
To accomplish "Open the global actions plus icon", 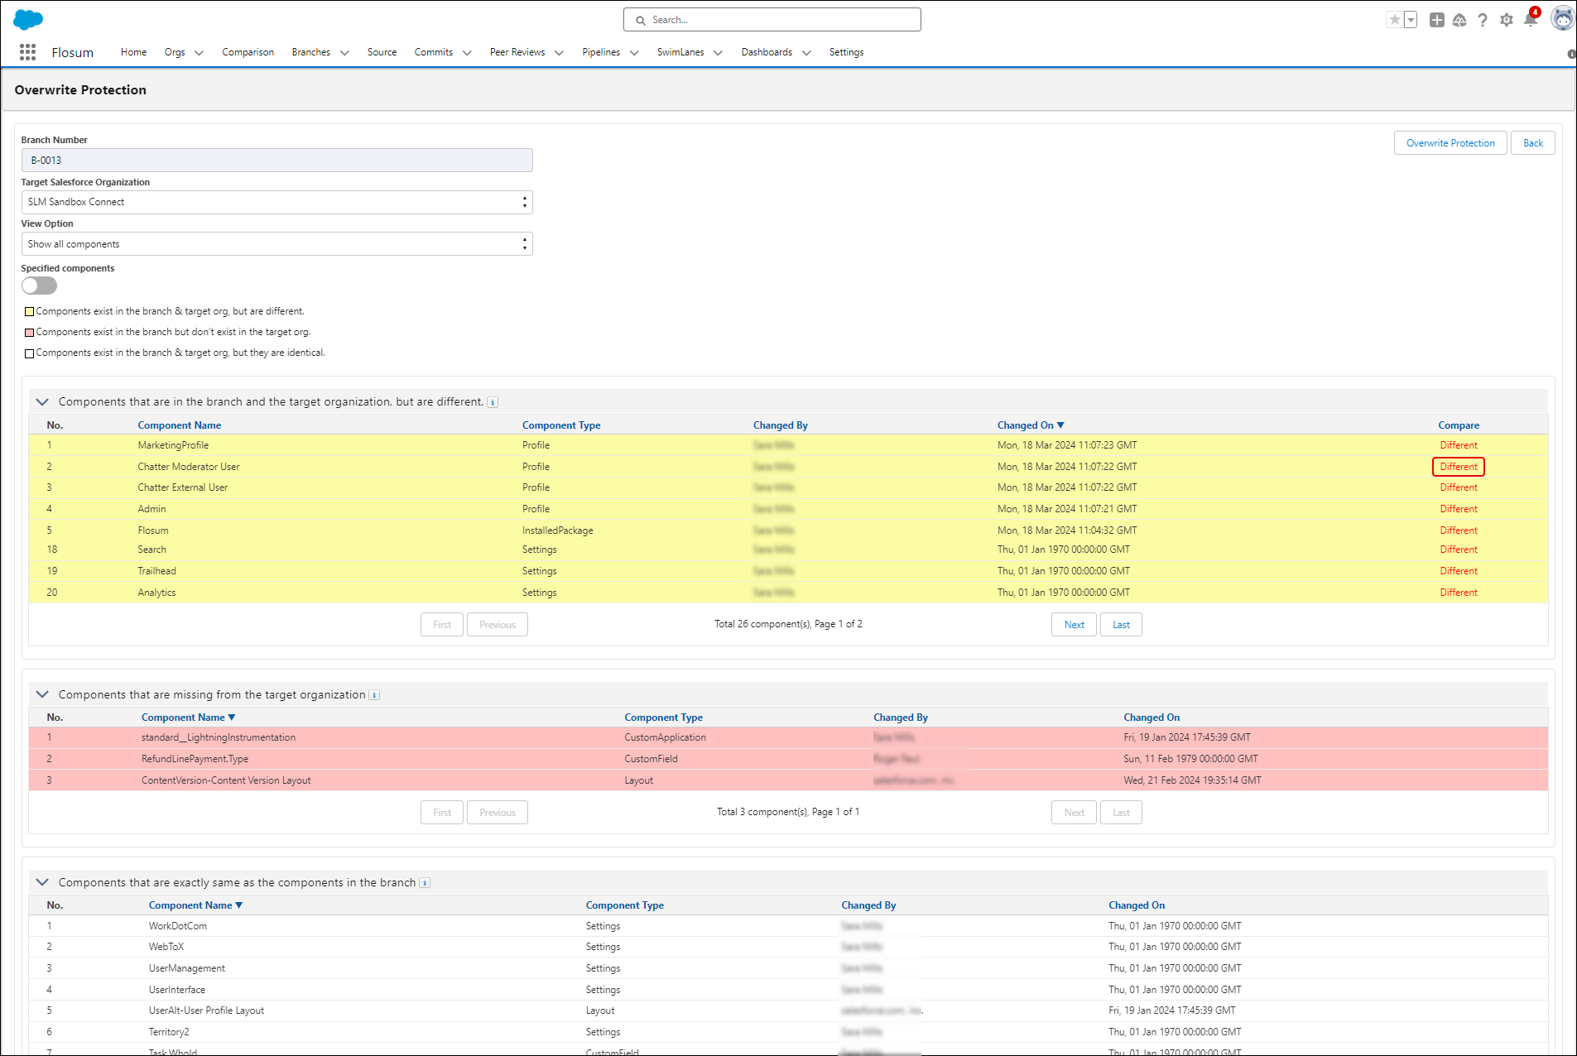I will point(1437,20).
